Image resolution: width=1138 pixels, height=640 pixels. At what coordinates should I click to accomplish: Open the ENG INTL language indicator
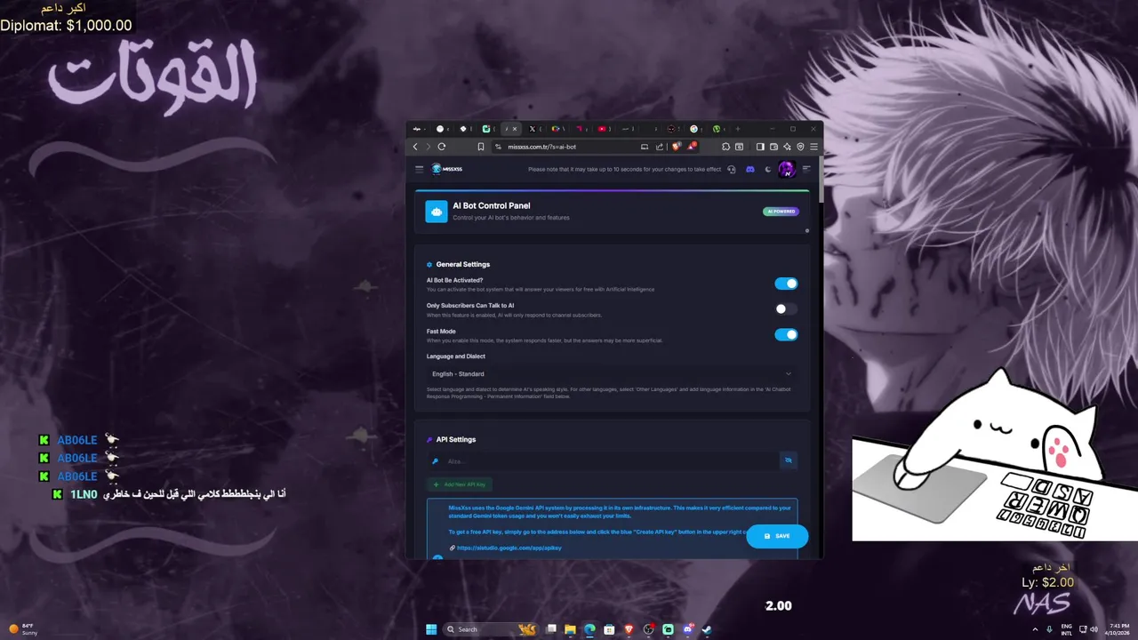1067,629
